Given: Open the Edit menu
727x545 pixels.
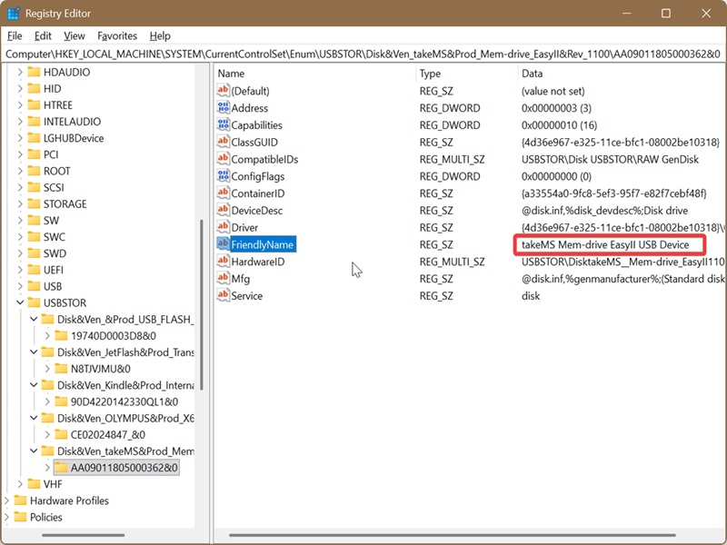Looking at the screenshot, I should click(43, 36).
